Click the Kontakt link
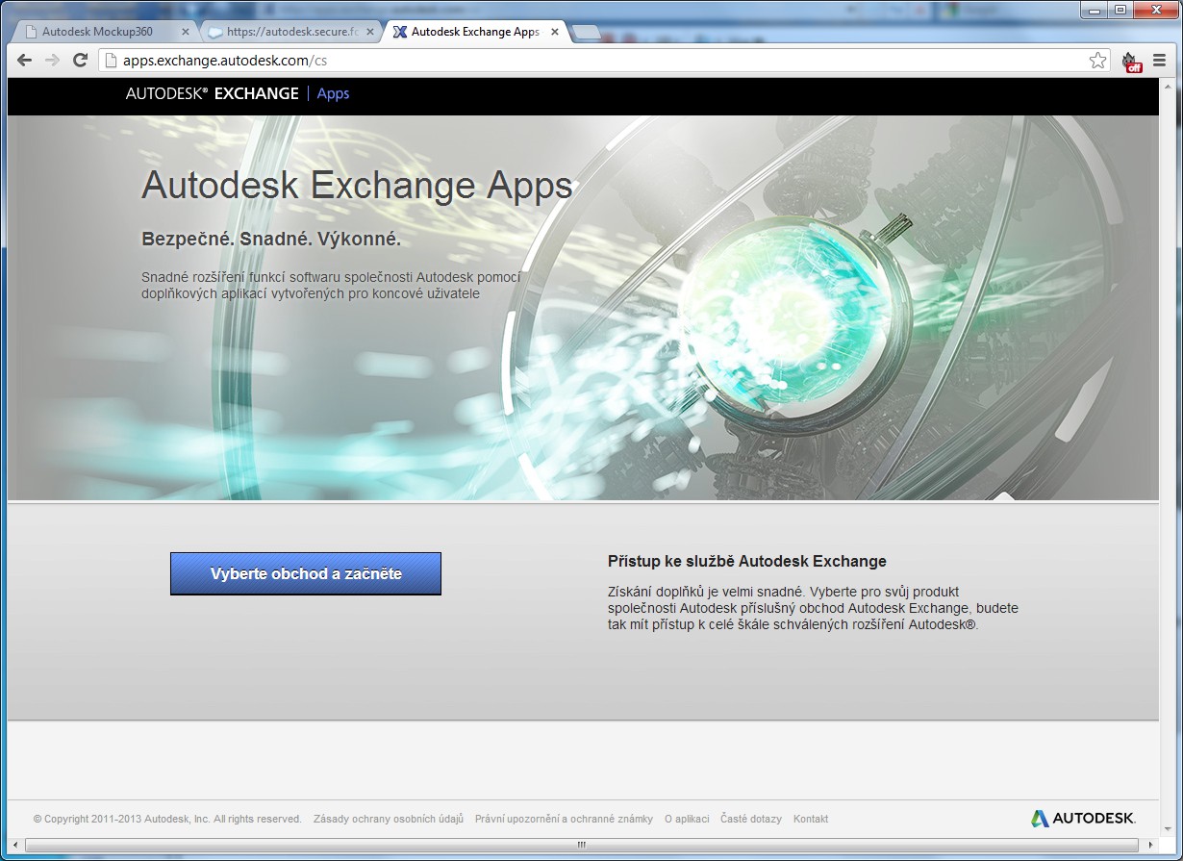1183x861 pixels. point(811,819)
